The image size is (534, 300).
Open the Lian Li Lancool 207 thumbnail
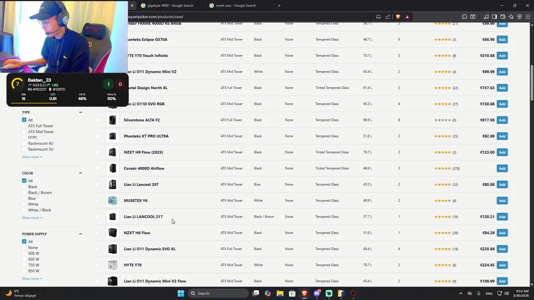(x=112, y=184)
